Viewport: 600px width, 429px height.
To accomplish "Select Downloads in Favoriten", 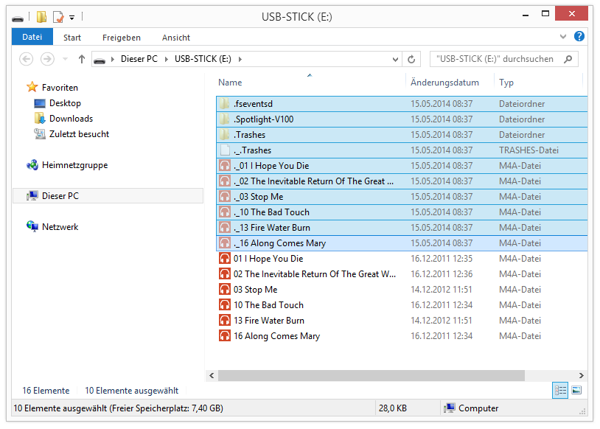I will point(71,119).
